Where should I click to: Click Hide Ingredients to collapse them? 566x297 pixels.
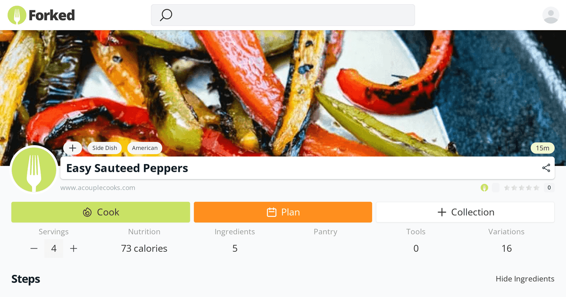click(x=525, y=279)
